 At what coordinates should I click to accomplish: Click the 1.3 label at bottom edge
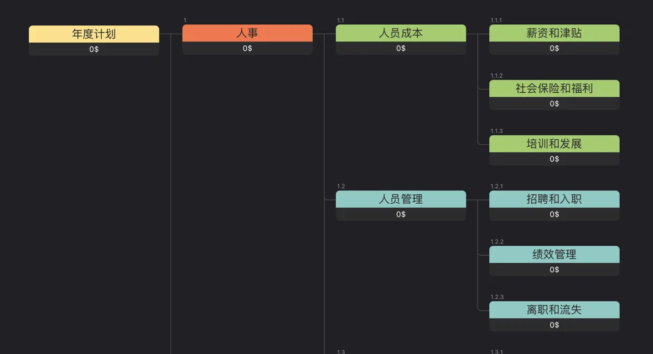[340, 351]
